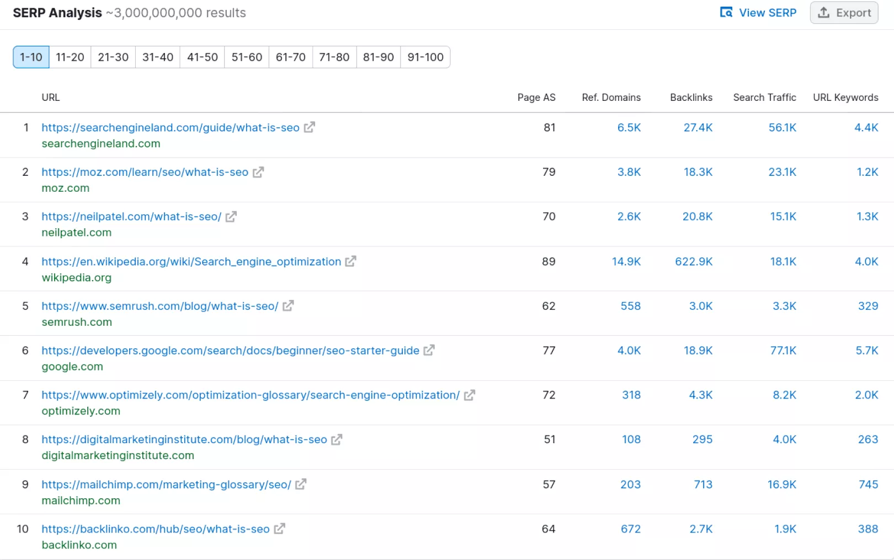
Task: Select the 1-10 results range tab
Action: point(31,57)
